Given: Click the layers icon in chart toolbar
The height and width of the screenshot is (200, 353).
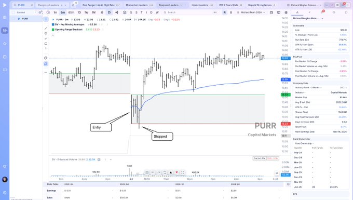Looking at the screenshot, I should (x=125, y=12).
